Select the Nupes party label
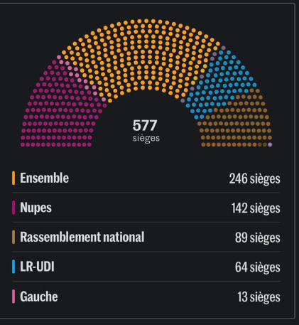299x325 pixels. pyautogui.click(x=36, y=208)
